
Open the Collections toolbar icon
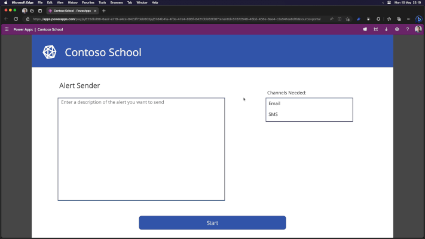pyautogui.click(x=399, y=19)
